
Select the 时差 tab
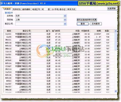click(46, 9)
